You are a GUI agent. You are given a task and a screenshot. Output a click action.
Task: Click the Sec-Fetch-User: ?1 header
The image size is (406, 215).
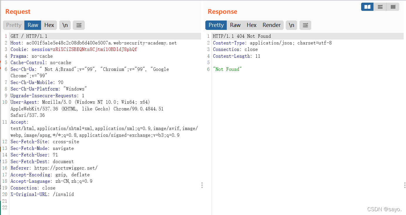pyautogui.click(x=34, y=155)
